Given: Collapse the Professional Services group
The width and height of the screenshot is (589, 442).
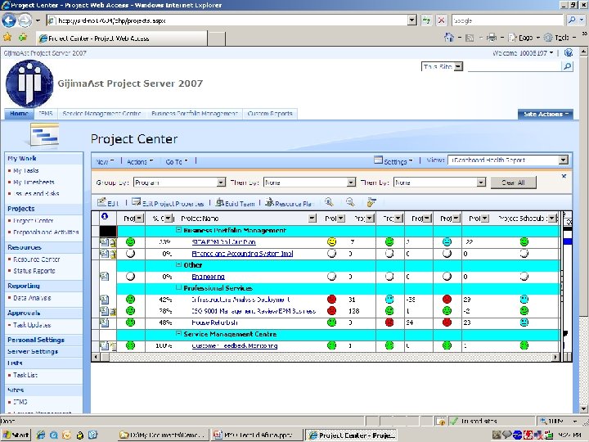Looking at the screenshot, I should tap(179, 287).
